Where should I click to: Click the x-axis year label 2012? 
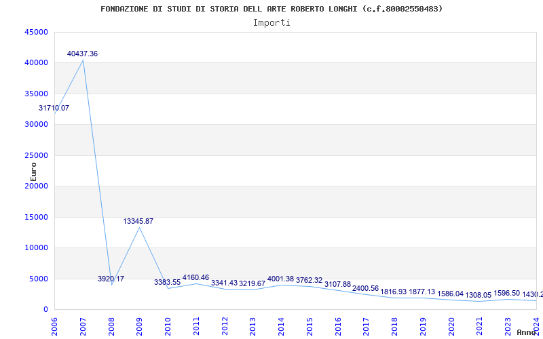[225, 327]
